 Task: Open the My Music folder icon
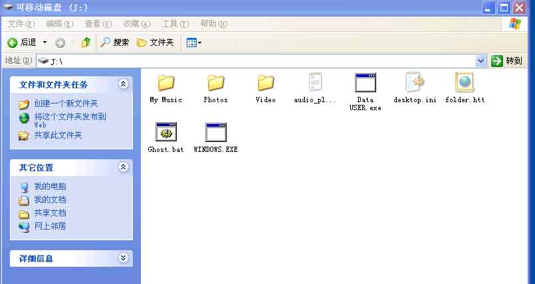(166, 83)
